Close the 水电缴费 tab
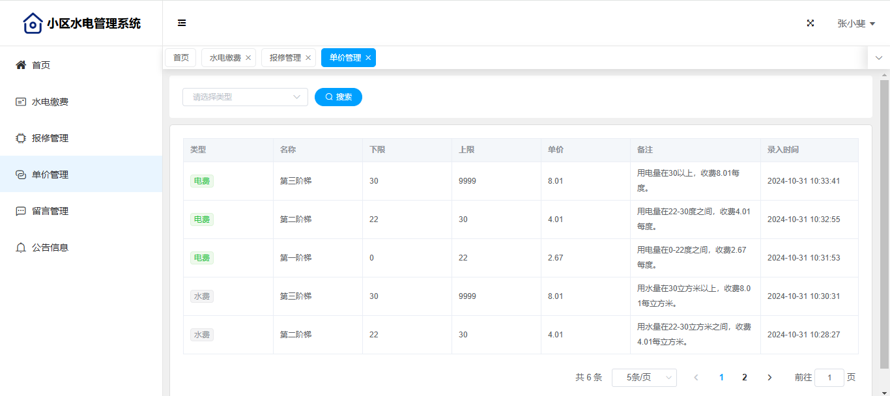 pyautogui.click(x=248, y=58)
